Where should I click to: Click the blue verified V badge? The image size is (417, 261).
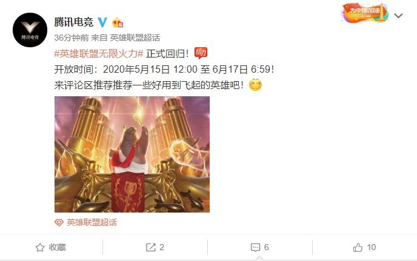[x=102, y=22]
